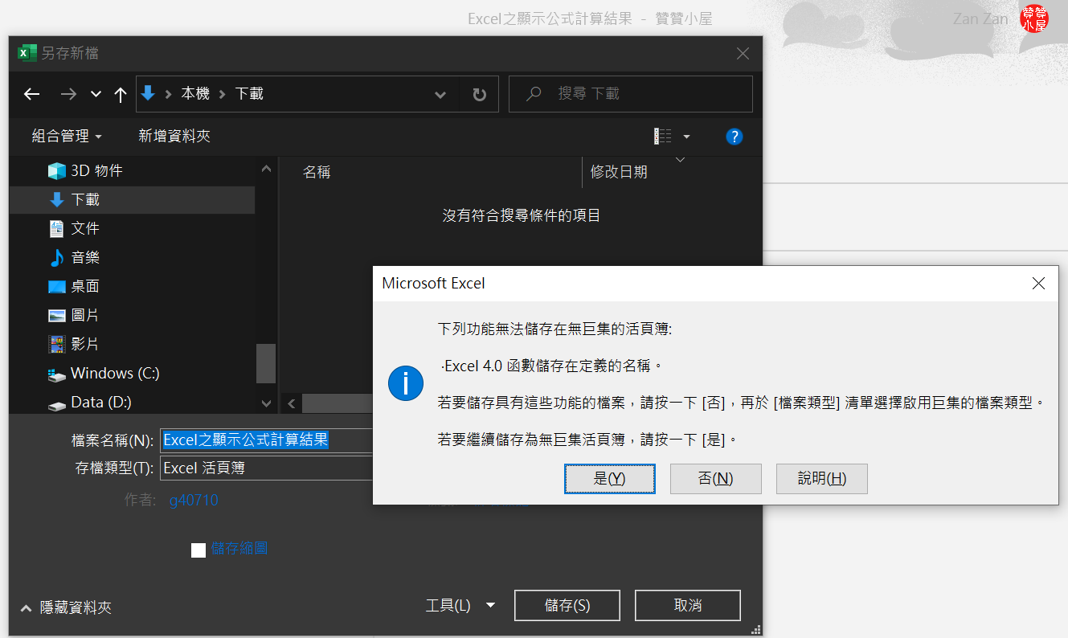This screenshot has height=638, width=1068.
Task: Click the 說明(H) help button
Action: click(821, 479)
